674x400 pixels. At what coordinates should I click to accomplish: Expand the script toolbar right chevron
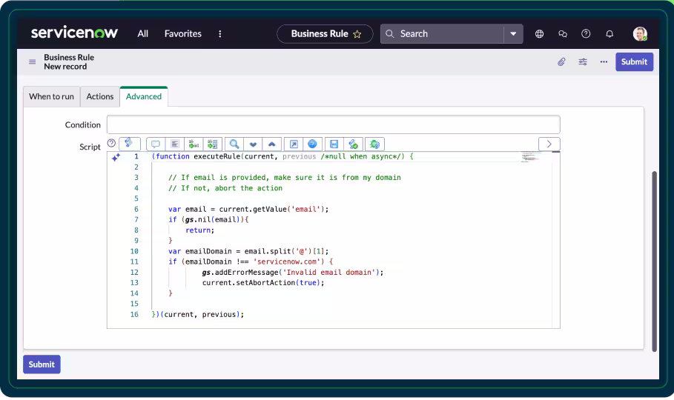549,144
